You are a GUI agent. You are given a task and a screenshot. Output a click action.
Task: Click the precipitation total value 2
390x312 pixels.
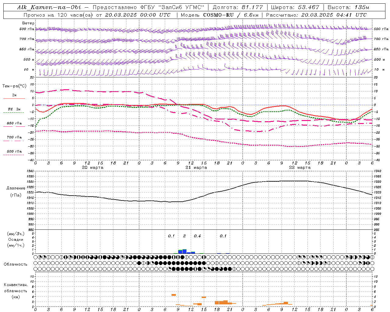pyautogui.click(x=184, y=236)
